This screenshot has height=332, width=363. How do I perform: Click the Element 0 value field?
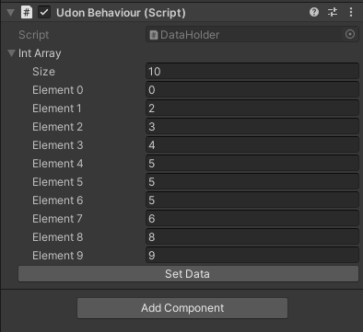[x=252, y=90]
